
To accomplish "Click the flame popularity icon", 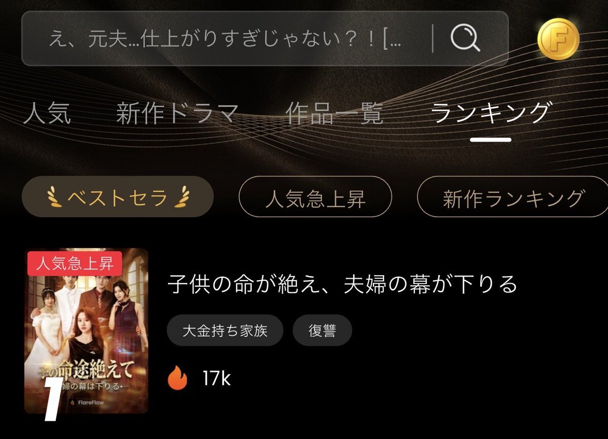I will tap(178, 379).
